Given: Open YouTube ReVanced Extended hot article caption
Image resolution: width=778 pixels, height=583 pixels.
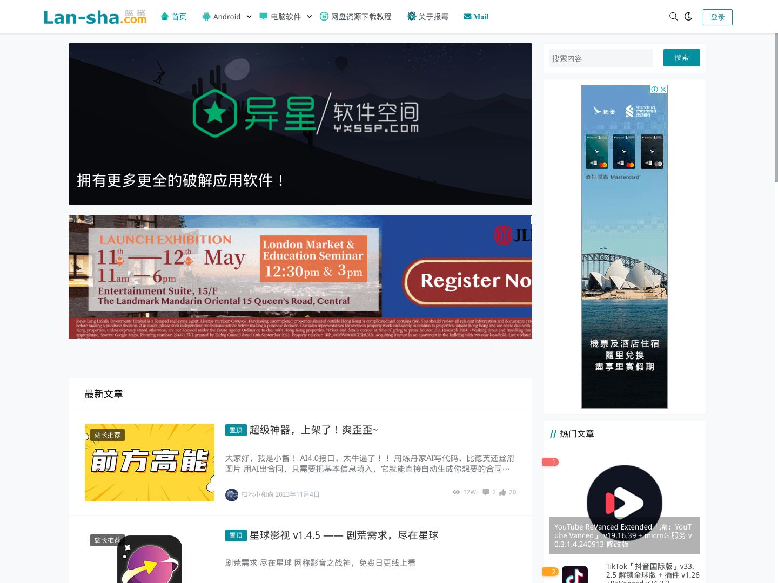Looking at the screenshot, I should (x=625, y=535).
